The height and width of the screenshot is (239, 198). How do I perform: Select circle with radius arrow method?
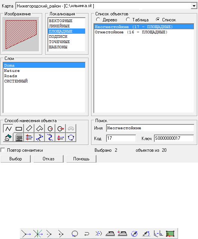(61, 128)
